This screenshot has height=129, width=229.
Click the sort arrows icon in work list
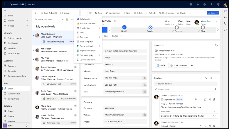pyautogui.click(x=67, y=19)
